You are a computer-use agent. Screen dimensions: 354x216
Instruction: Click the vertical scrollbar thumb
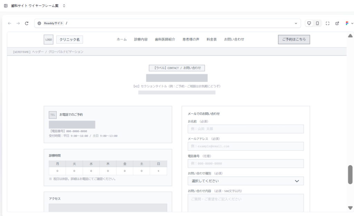(350, 175)
